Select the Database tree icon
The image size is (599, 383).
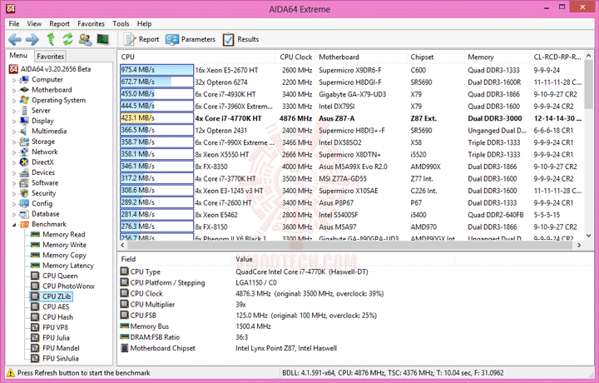[24, 214]
